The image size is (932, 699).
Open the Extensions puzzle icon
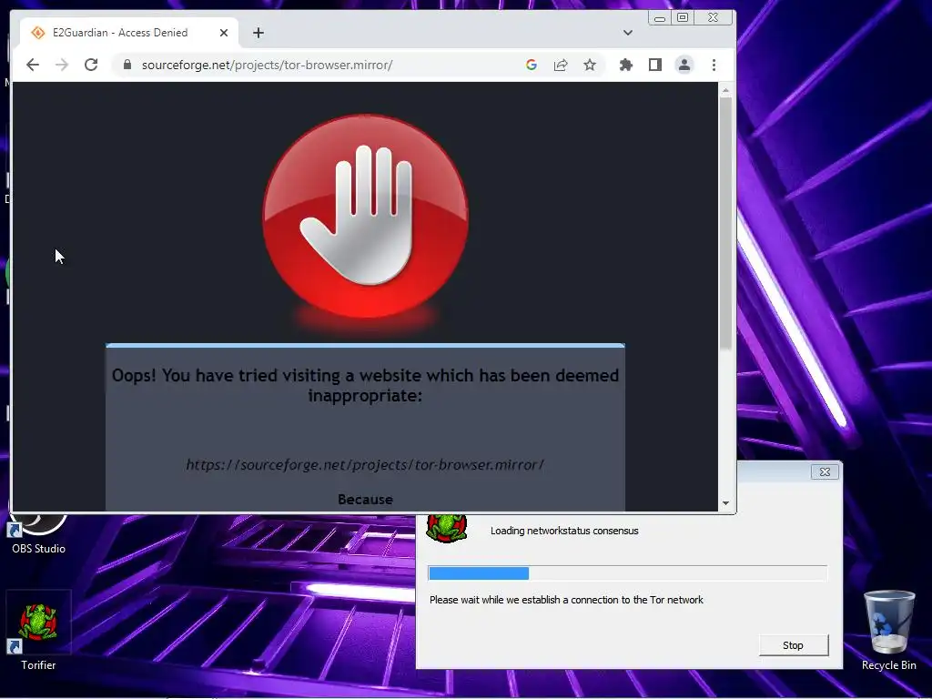click(626, 65)
